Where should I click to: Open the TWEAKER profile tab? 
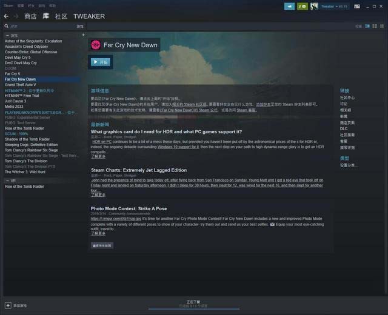click(89, 16)
